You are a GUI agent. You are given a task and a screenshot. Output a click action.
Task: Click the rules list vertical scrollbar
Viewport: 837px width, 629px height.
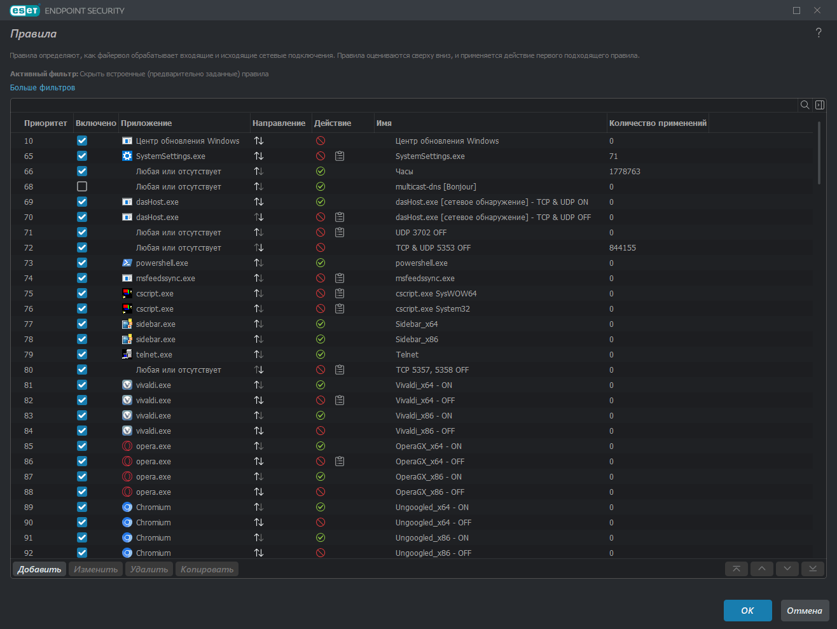[819, 153]
